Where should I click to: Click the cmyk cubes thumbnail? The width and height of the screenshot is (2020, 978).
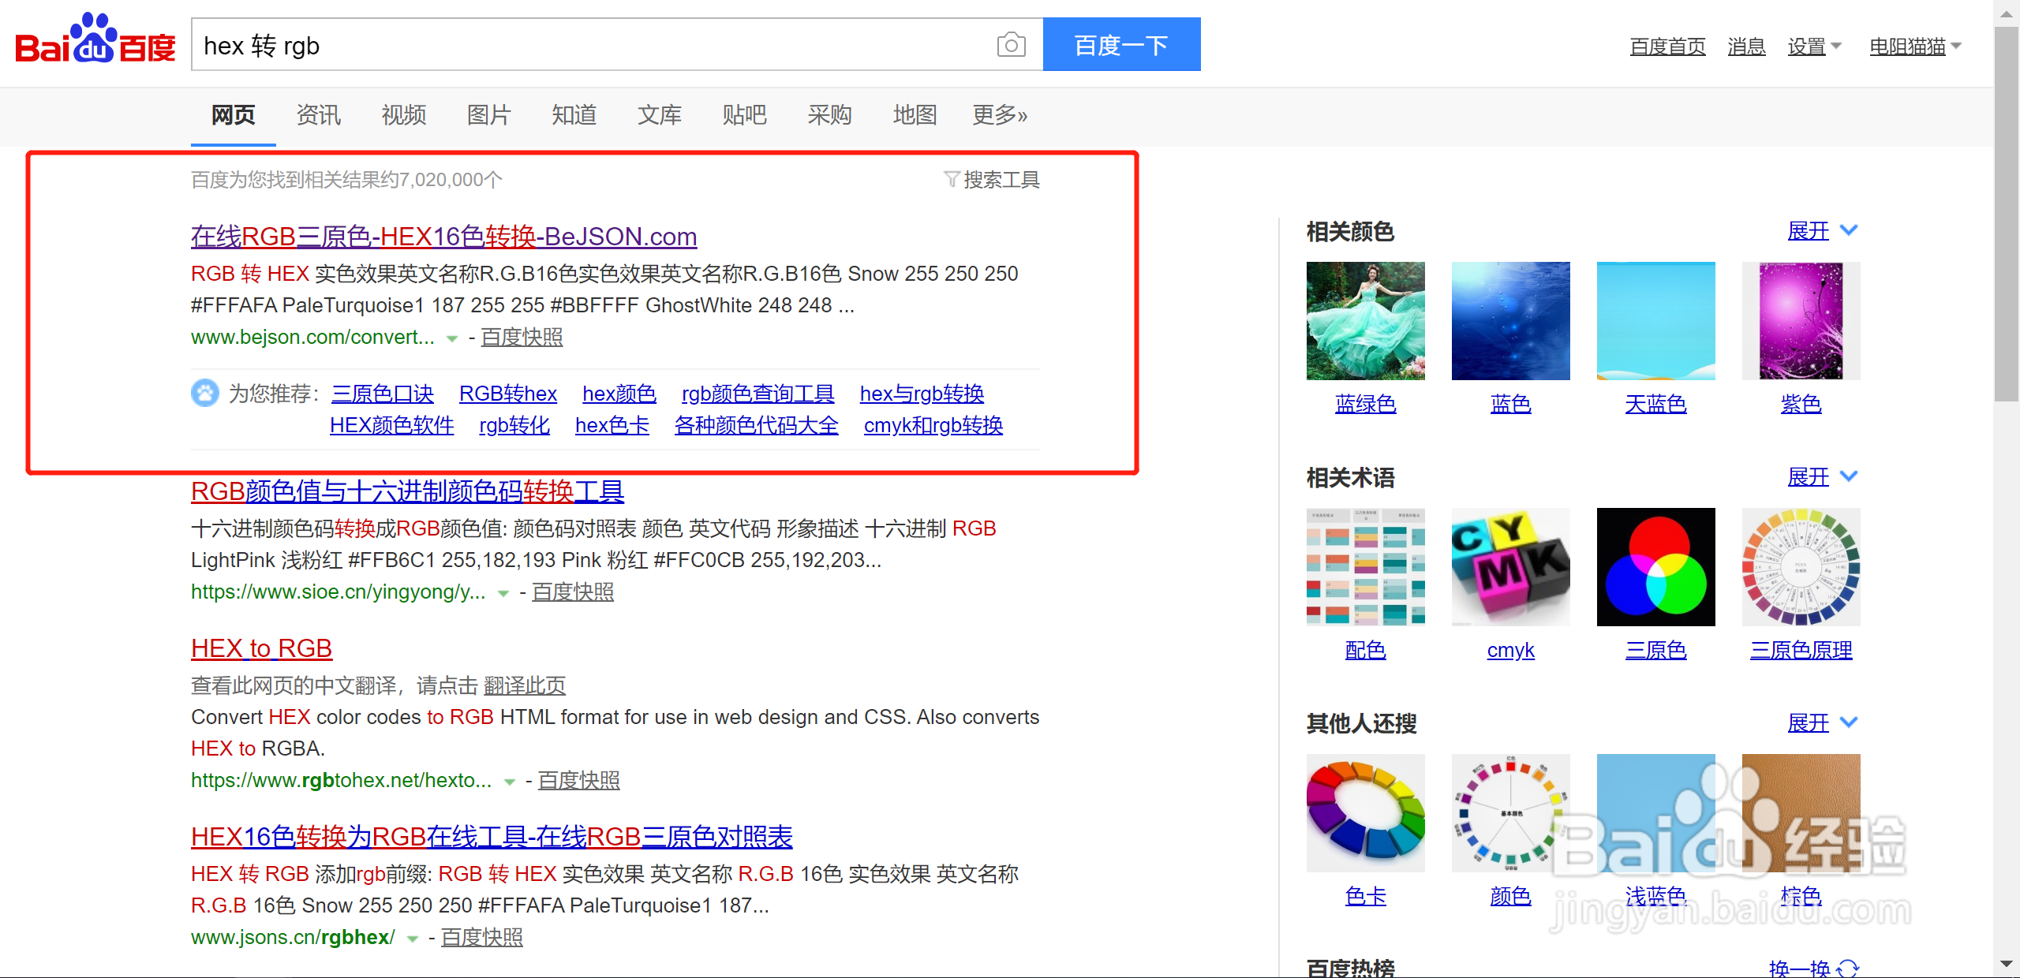pos(1511,567)
